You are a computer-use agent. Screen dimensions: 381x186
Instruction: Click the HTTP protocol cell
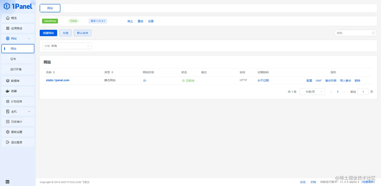[x=243, y=80]
